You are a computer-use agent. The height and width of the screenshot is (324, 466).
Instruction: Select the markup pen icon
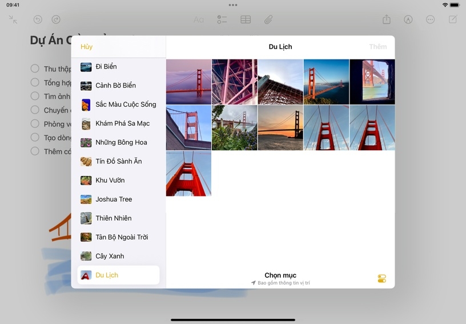point(408,19)
